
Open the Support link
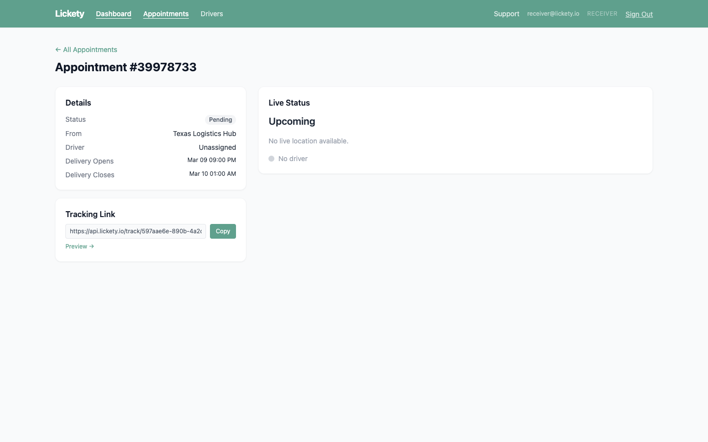tap(506, 14)
